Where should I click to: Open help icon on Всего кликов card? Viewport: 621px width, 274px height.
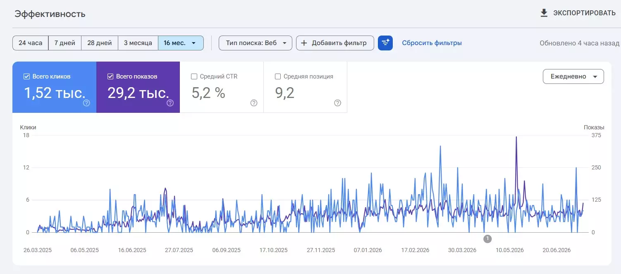click(x=86, y=103)
